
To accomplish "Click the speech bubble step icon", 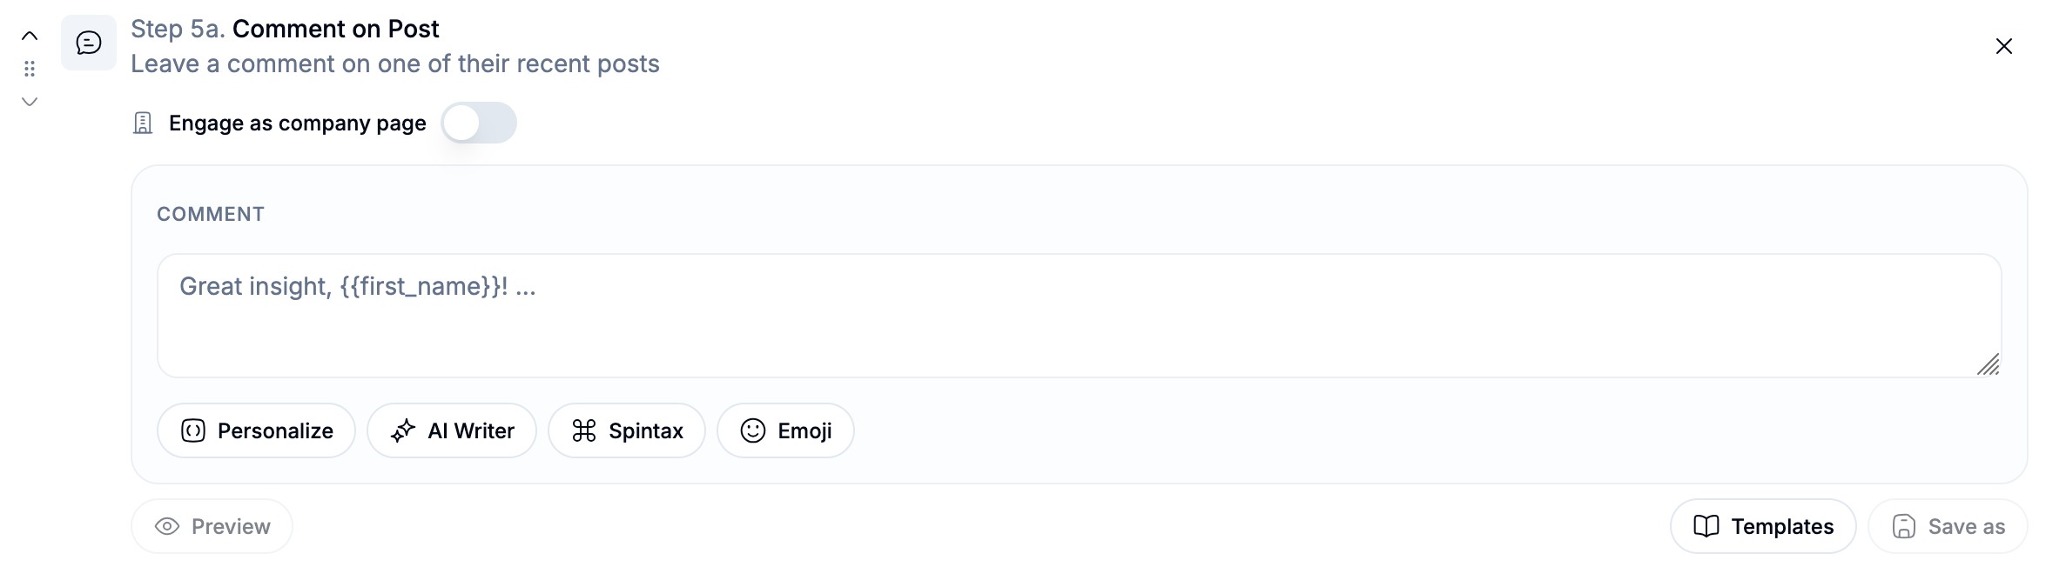I will 89,43.
